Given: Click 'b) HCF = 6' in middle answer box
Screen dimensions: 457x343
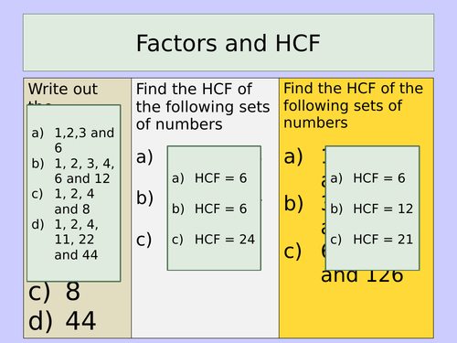Looking at the screenshot, I should 209,209.
